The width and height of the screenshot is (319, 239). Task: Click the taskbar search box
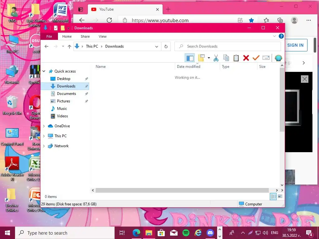click(x=65, y=233)
